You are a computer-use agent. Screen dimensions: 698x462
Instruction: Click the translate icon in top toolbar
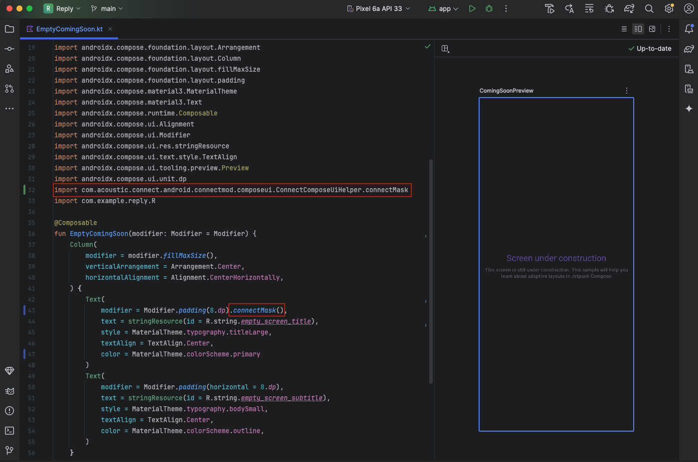pos(569,8)
